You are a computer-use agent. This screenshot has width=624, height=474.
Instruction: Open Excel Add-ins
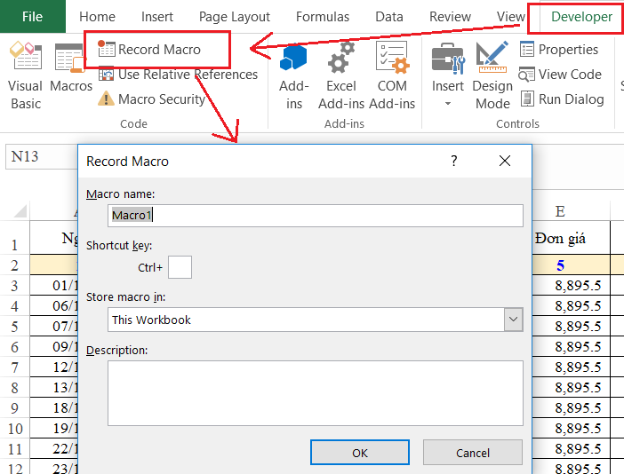341,75
